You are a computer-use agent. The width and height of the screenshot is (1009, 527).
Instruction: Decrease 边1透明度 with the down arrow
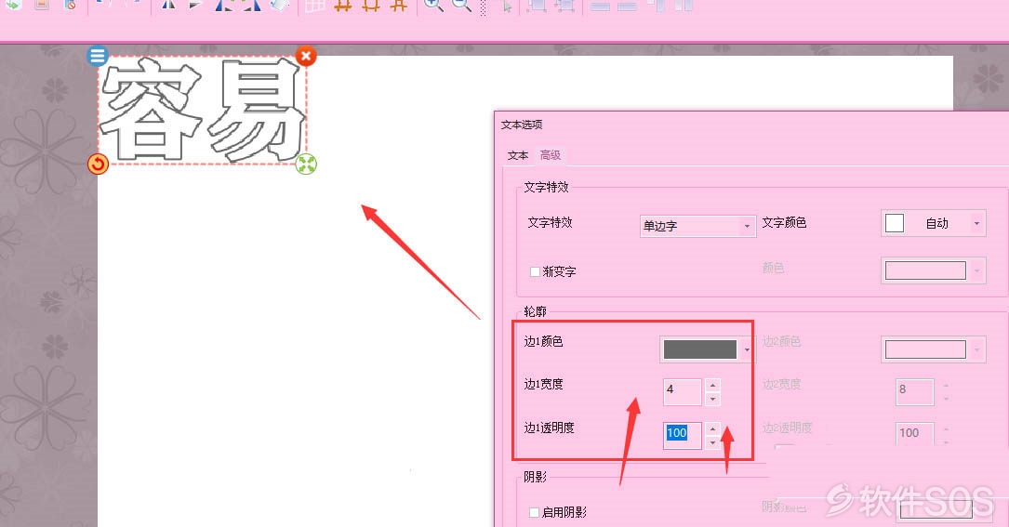[x=712, y=442]
